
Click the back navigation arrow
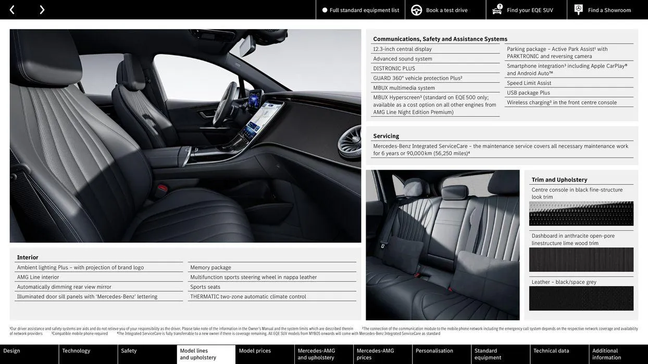12,9
